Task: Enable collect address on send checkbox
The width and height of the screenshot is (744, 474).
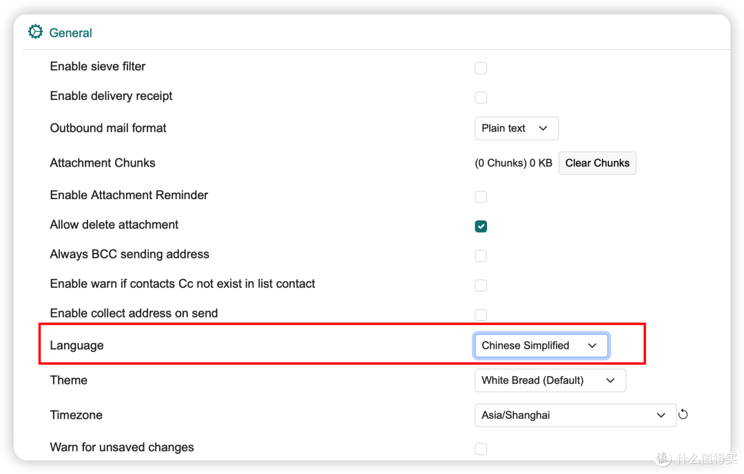Action: pos(481,315)
